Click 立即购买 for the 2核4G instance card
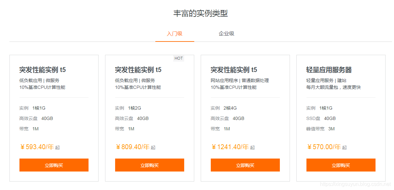Screen dimensions: 394x190 tap(245, 165)
